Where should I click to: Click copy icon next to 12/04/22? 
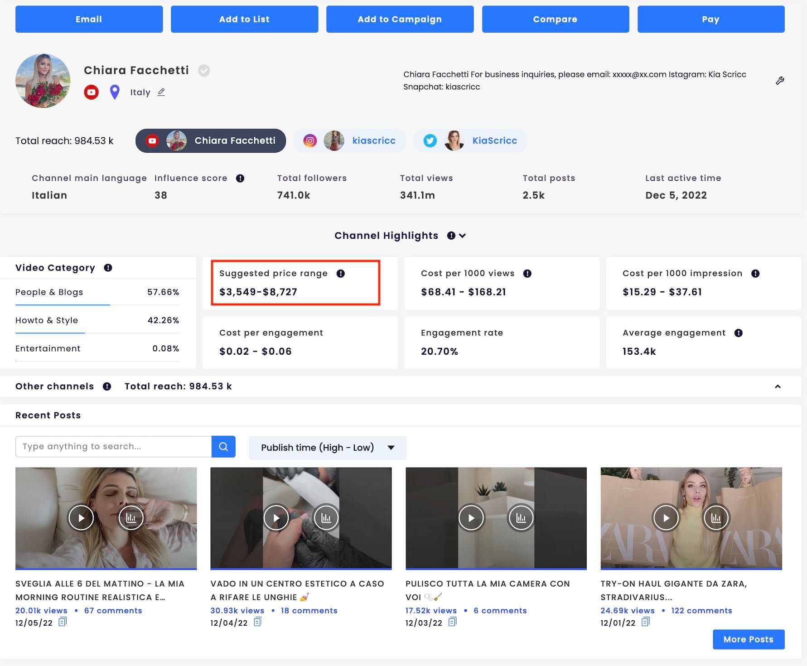click(257, 622)
